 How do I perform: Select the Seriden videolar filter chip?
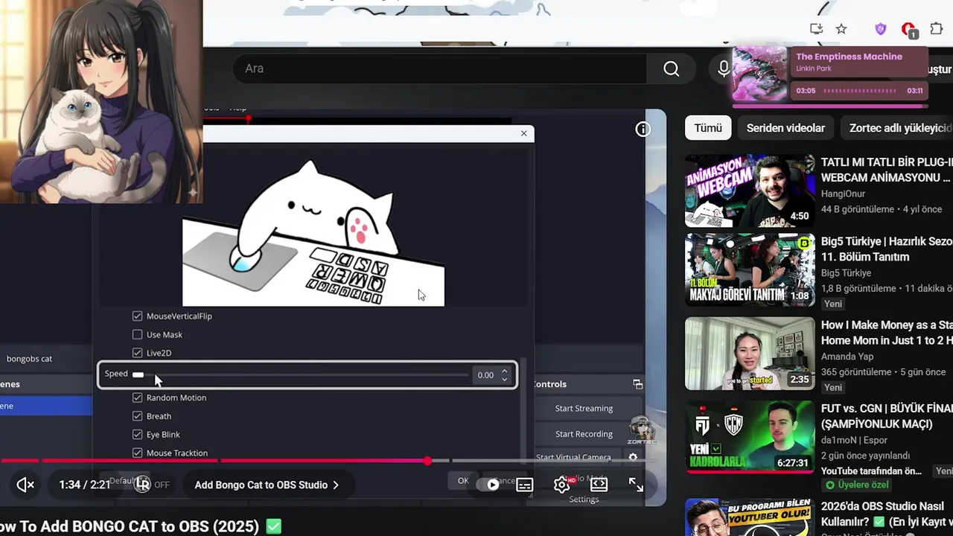click(x=785, y=128)
